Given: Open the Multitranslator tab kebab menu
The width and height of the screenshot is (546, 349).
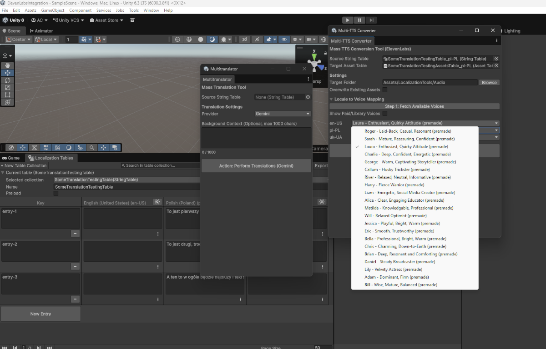Looking at the screenshot, I should pyautogui.click(x=308, y=79).
